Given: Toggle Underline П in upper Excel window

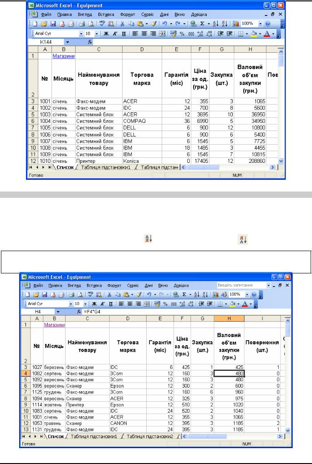Looking at the screenshot, I should [124, 34].
